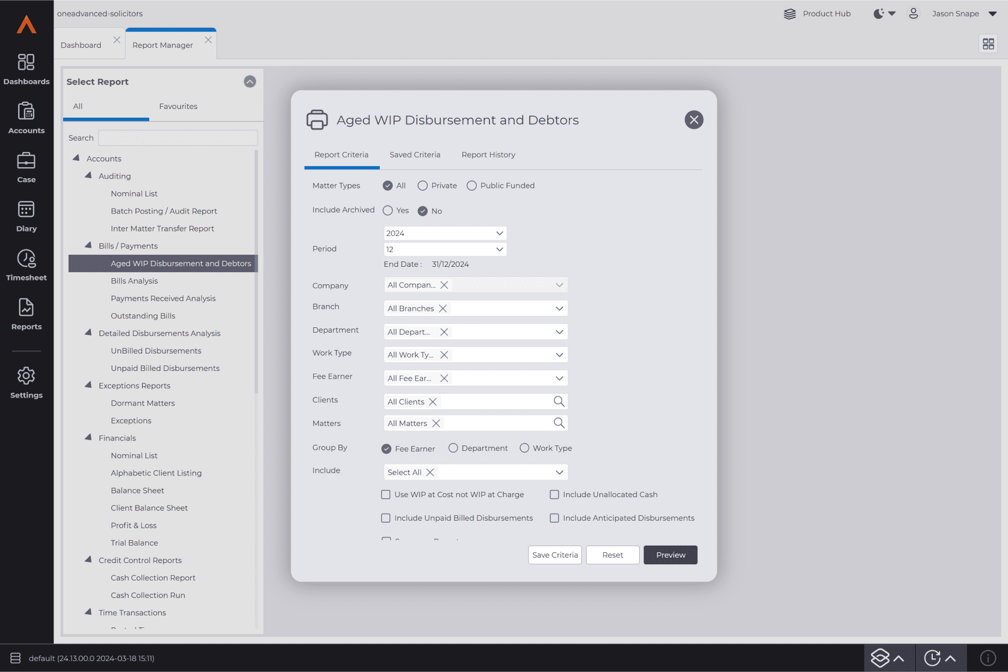Expand the Branch dropdown
1008x672 pixels.
pos(559,308)
